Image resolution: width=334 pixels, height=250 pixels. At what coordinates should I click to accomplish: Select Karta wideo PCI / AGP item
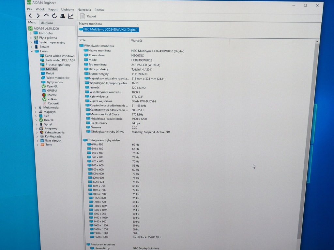tap(58, 60)
